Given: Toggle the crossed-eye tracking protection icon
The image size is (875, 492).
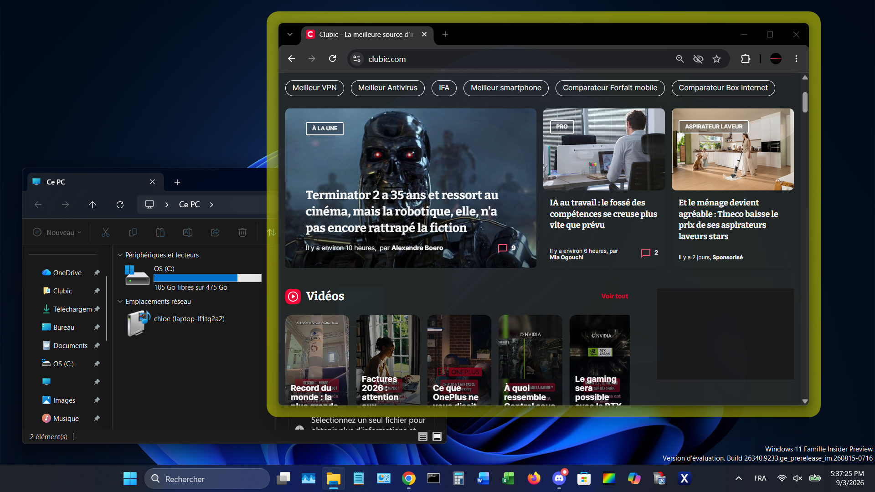Looking at the screenshot, I should coord(698,59).
